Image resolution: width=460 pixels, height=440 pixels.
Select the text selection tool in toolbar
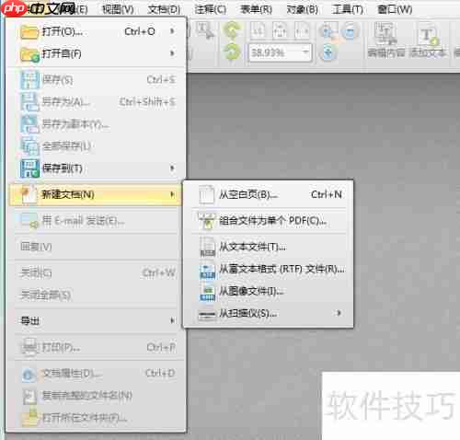[x=205, y=30]
